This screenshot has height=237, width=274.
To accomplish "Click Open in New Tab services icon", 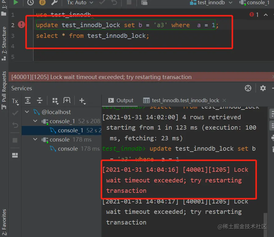I will pos(67,100).
